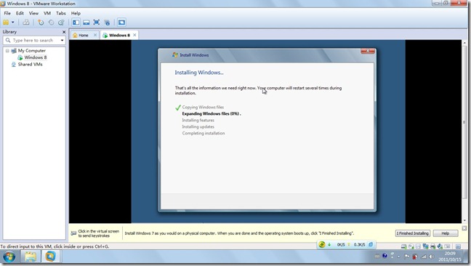
Task: Click the Install Windows title icon
Action: 175,55
